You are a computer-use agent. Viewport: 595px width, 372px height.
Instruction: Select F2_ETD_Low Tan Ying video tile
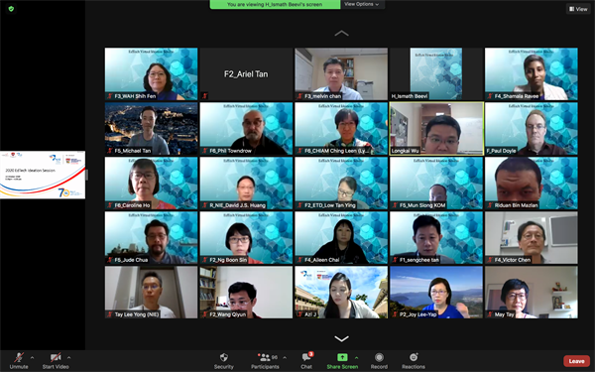341,184
